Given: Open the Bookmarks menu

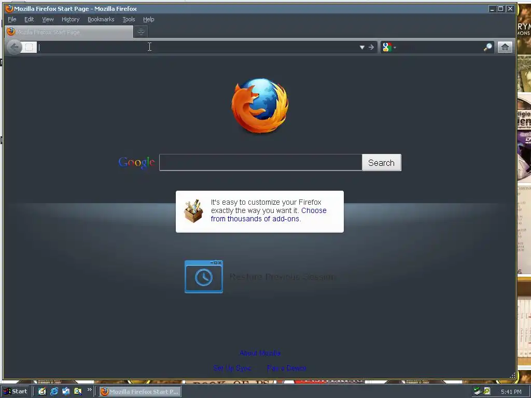Looking at the screenshot, I should coord(101,19).
